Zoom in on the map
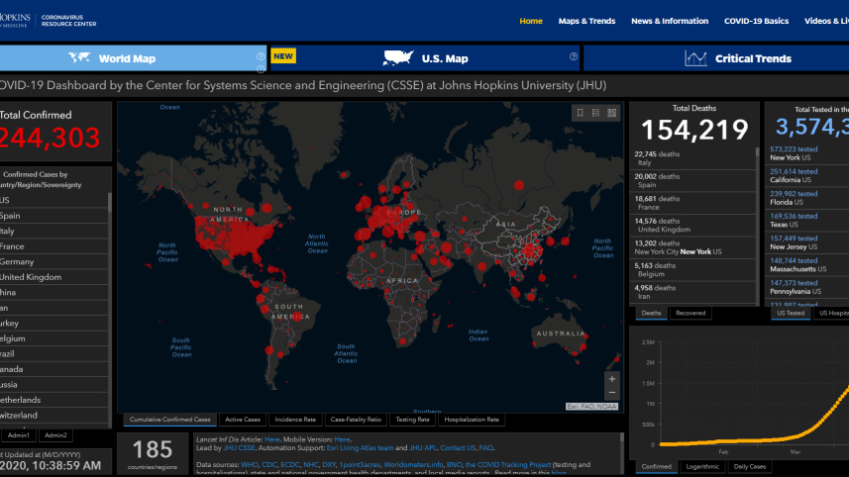 [x=611, y=378]
